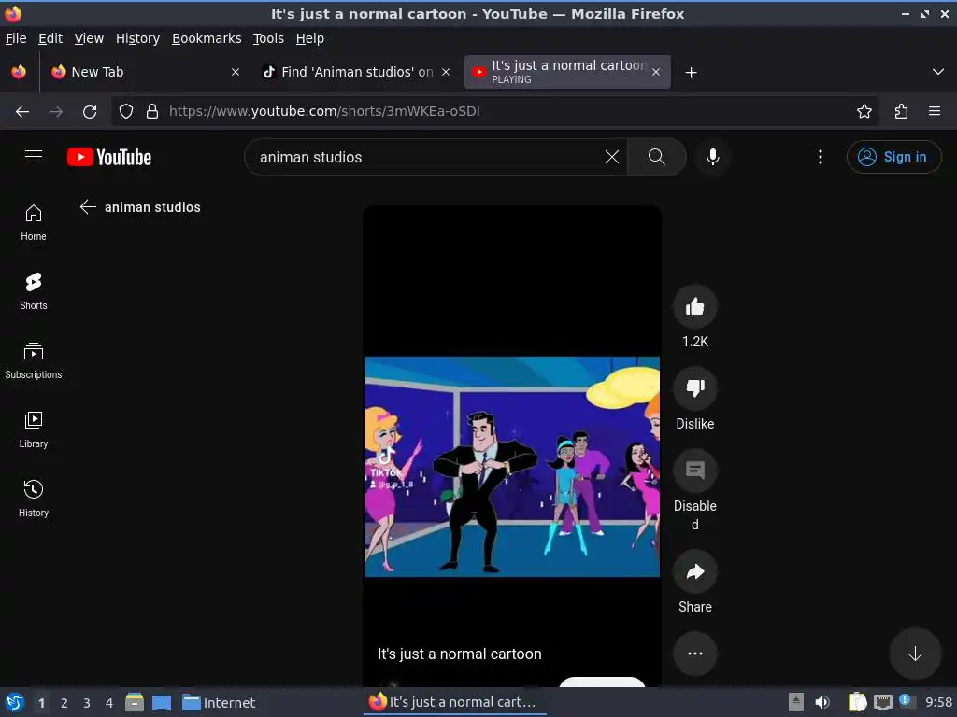View site security lock info
The image size is (957, 717).
pos(152,111)
